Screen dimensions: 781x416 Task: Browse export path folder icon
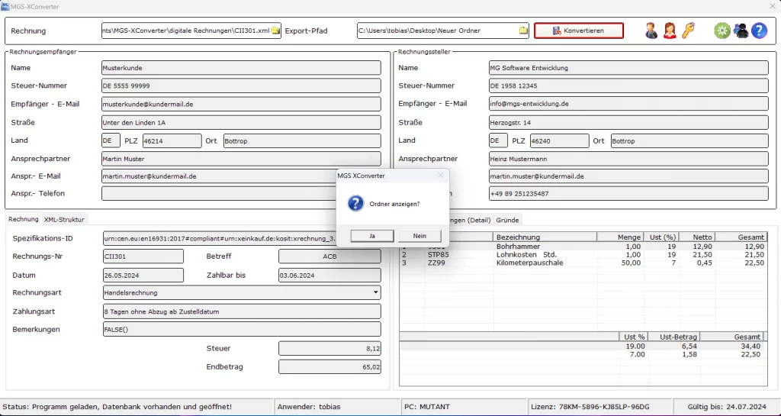point(524,31)
